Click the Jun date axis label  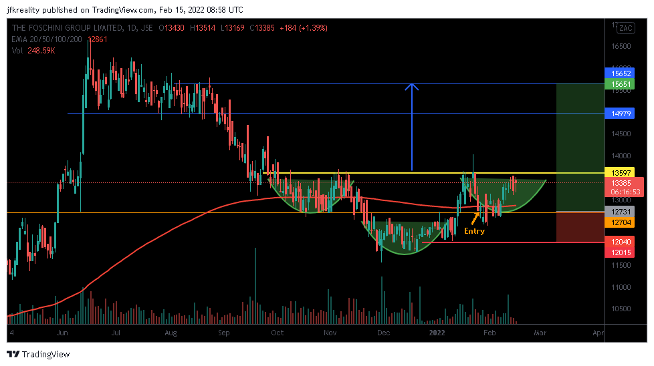click(62, 333)
